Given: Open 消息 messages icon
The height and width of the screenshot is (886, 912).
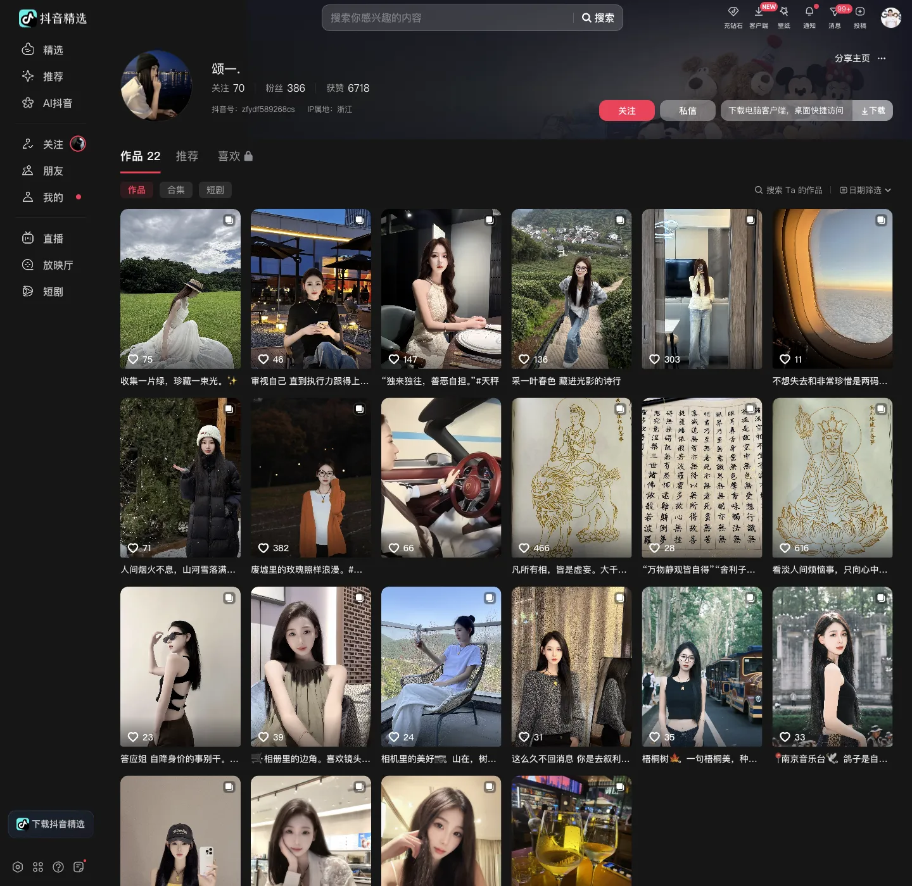Looking at the screenshot, I should click(x=835, y=12).
